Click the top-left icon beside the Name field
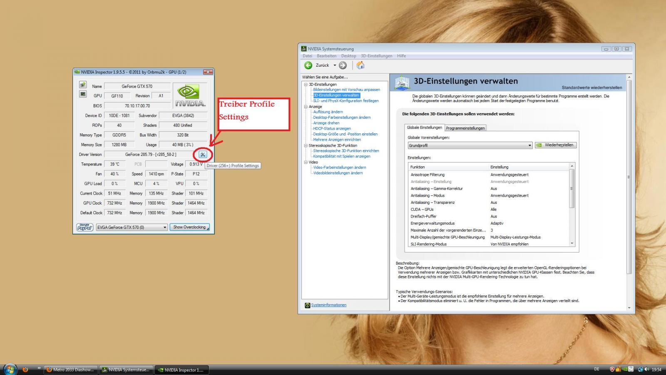 (83, 85)
